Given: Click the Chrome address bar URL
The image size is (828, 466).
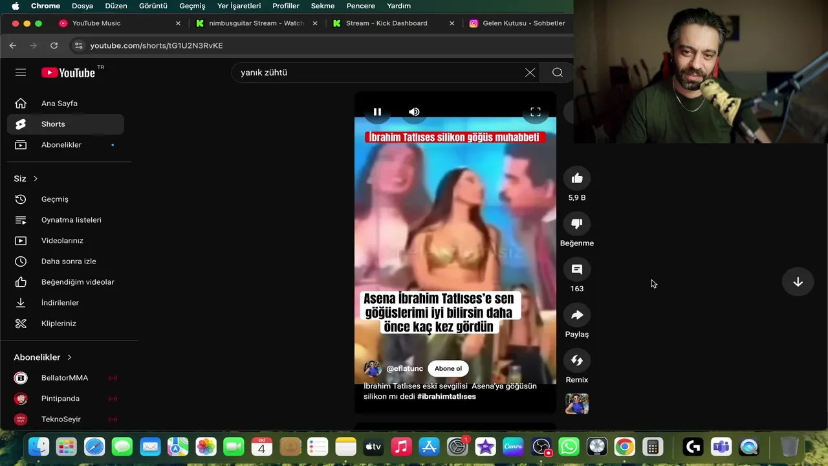Looking at the screenshot, I should (x=157, y=45).
